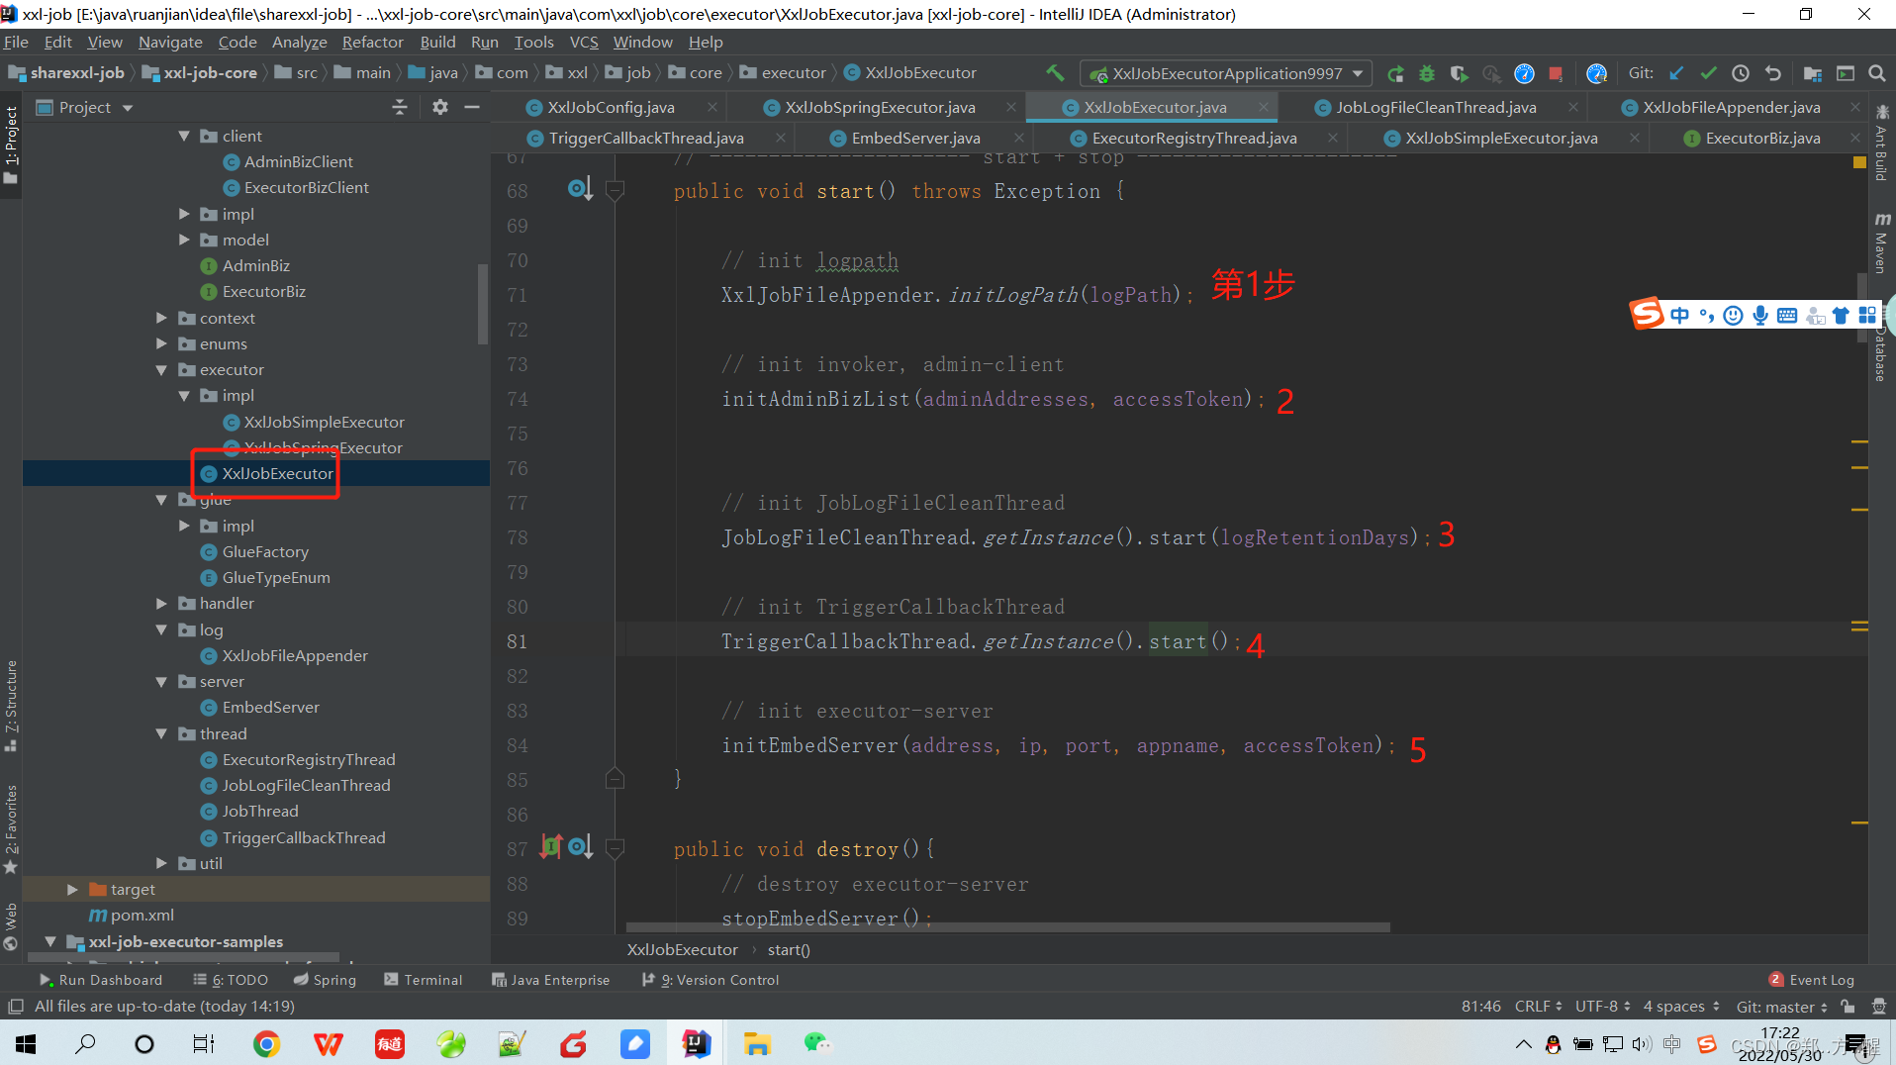This screenshot has width=1896, height=1065.
Task: Select AdminBizClient in the project tree
Action: pos(298,161)
